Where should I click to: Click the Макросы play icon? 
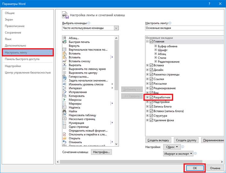[64, 100]
